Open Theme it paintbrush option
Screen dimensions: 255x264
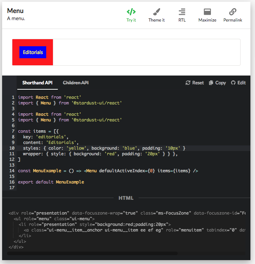pos(157,12)
